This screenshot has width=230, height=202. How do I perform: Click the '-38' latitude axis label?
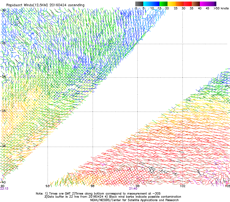pyautogui.click(x=3, y=146)
